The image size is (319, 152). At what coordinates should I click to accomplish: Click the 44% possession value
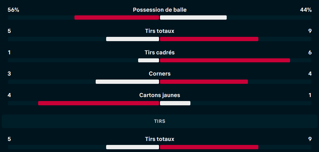click(306, 10)
